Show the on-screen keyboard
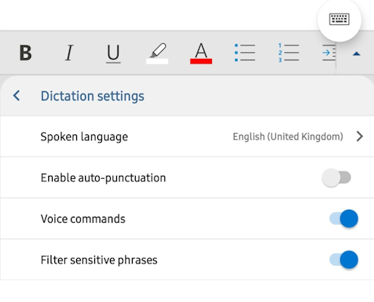The height and width of the screenshot is (302, 374). tap(339, 20)
